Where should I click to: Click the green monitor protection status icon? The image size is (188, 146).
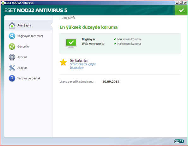coord(71,43)
